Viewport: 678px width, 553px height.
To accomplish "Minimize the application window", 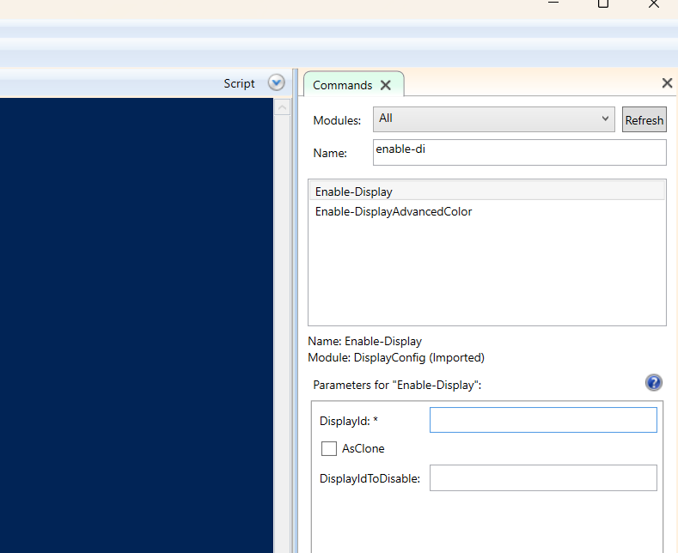I will pos(553,3).
